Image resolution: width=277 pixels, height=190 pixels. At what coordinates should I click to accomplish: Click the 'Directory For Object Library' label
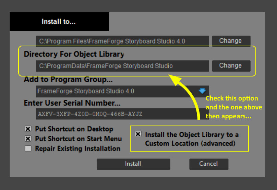point(74,54)
